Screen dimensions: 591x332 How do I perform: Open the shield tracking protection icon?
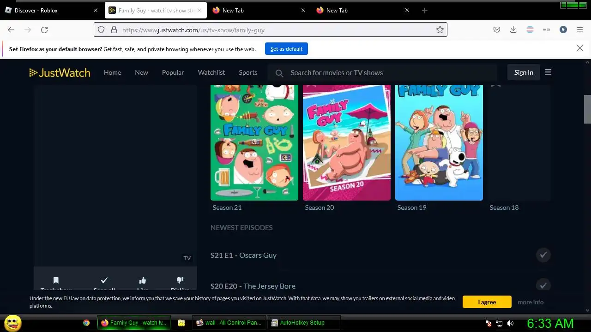pyautogui.click(x=101, y=30)
